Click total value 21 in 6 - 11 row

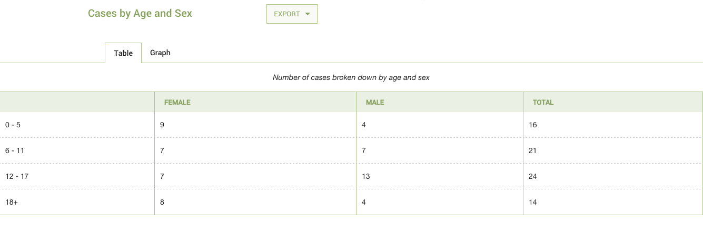[x=532, y=150]
